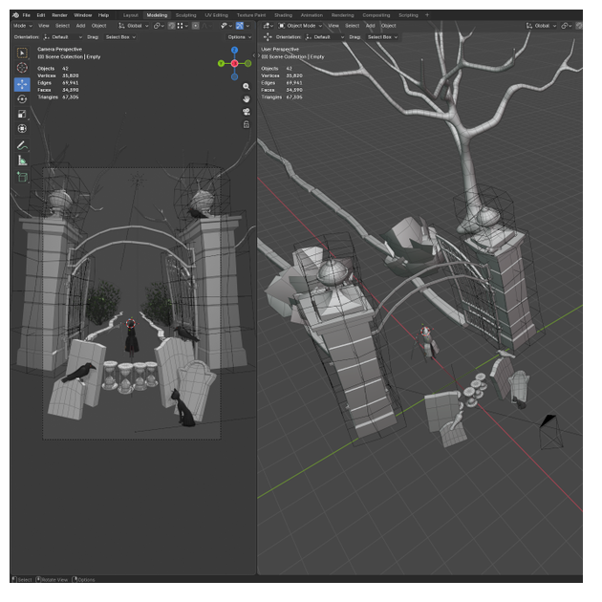Image resolution: width=602 pixels, height=602 pixels.
Task: Switch to the Sculpting workspace tab
Action: point(185,15)
